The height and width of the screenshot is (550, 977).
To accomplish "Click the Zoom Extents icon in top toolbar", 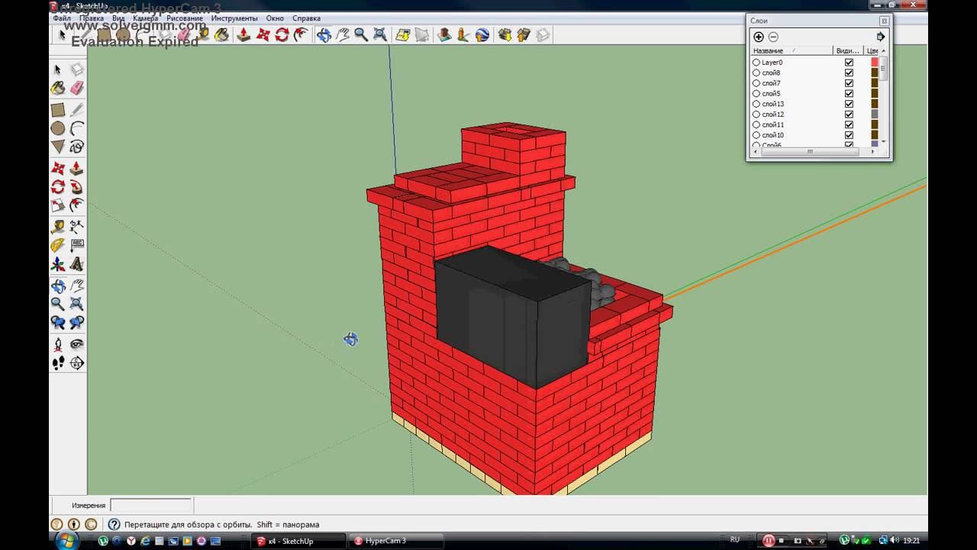I will click(x=379, y=35).
